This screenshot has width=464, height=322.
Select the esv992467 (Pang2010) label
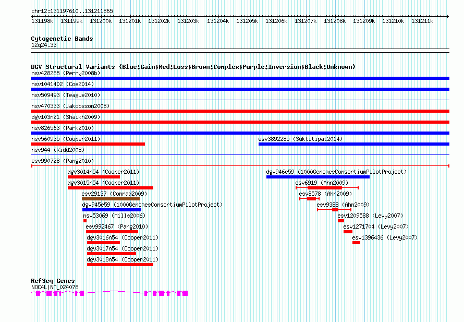[x=117, y=226]
